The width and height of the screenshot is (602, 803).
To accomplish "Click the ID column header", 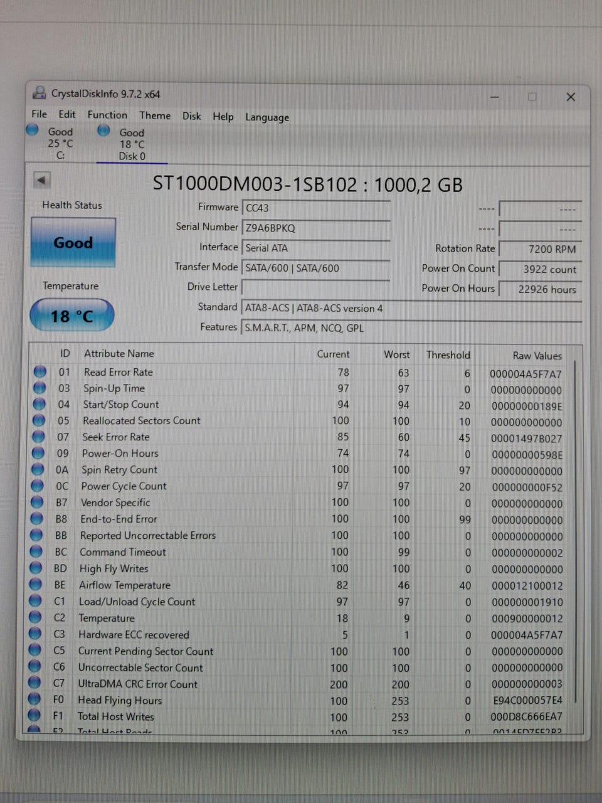I will pos(65,354).
